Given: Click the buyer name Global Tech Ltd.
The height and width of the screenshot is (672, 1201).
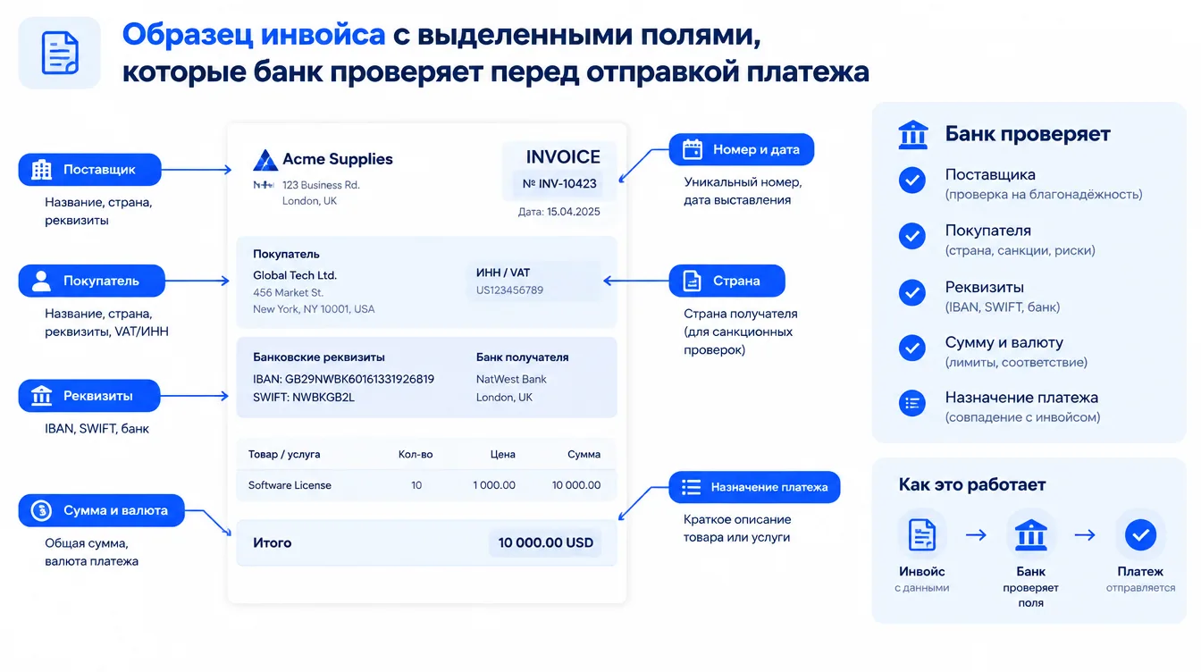Looking at the screenshot, I should click(x=295, y=275).
